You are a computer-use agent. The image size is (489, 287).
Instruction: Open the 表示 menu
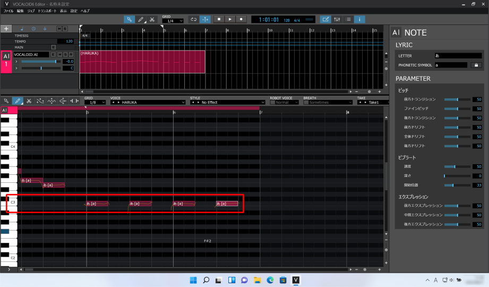[64, 11]
